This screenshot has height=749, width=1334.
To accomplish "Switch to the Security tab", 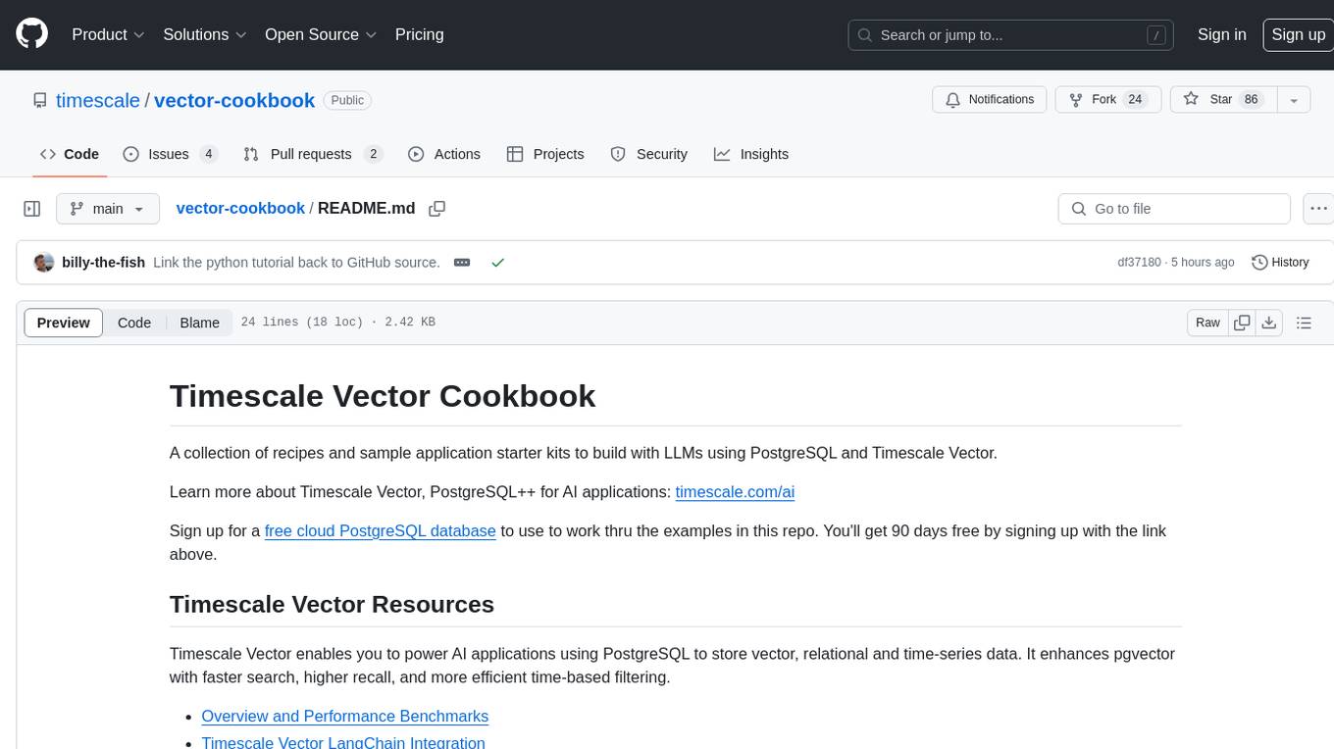I will 648,154.
